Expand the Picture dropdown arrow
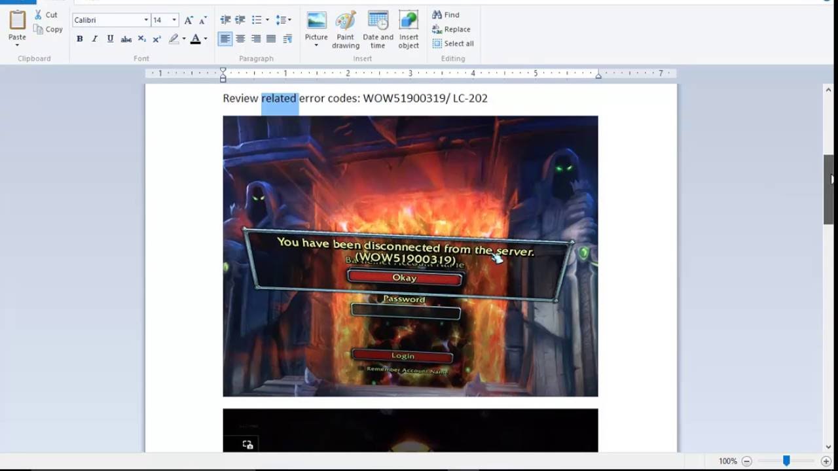Screen dimensions: 838x471 (x=316, y=45)
